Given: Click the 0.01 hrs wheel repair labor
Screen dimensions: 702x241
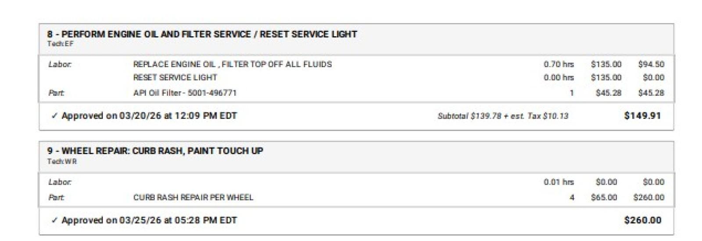Looking at the screenshot, I should (559, 182).
